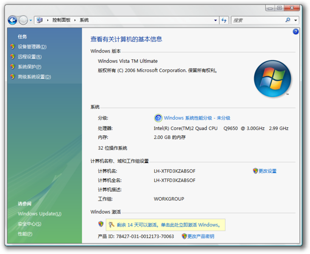Image resolution: width=310 pixels, height=254 pixels.
Task: Click the shield icon left of activation notice
Action: point(101,224)
